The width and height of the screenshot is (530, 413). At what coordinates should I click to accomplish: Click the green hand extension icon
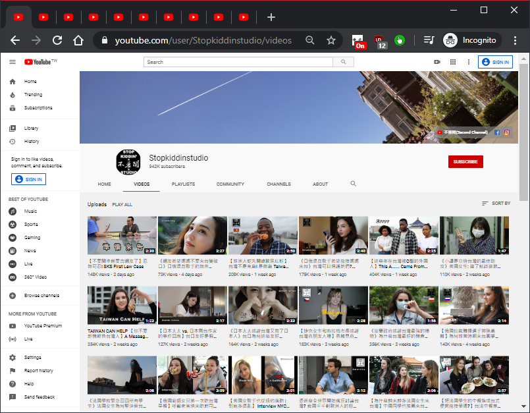point(400,40)
